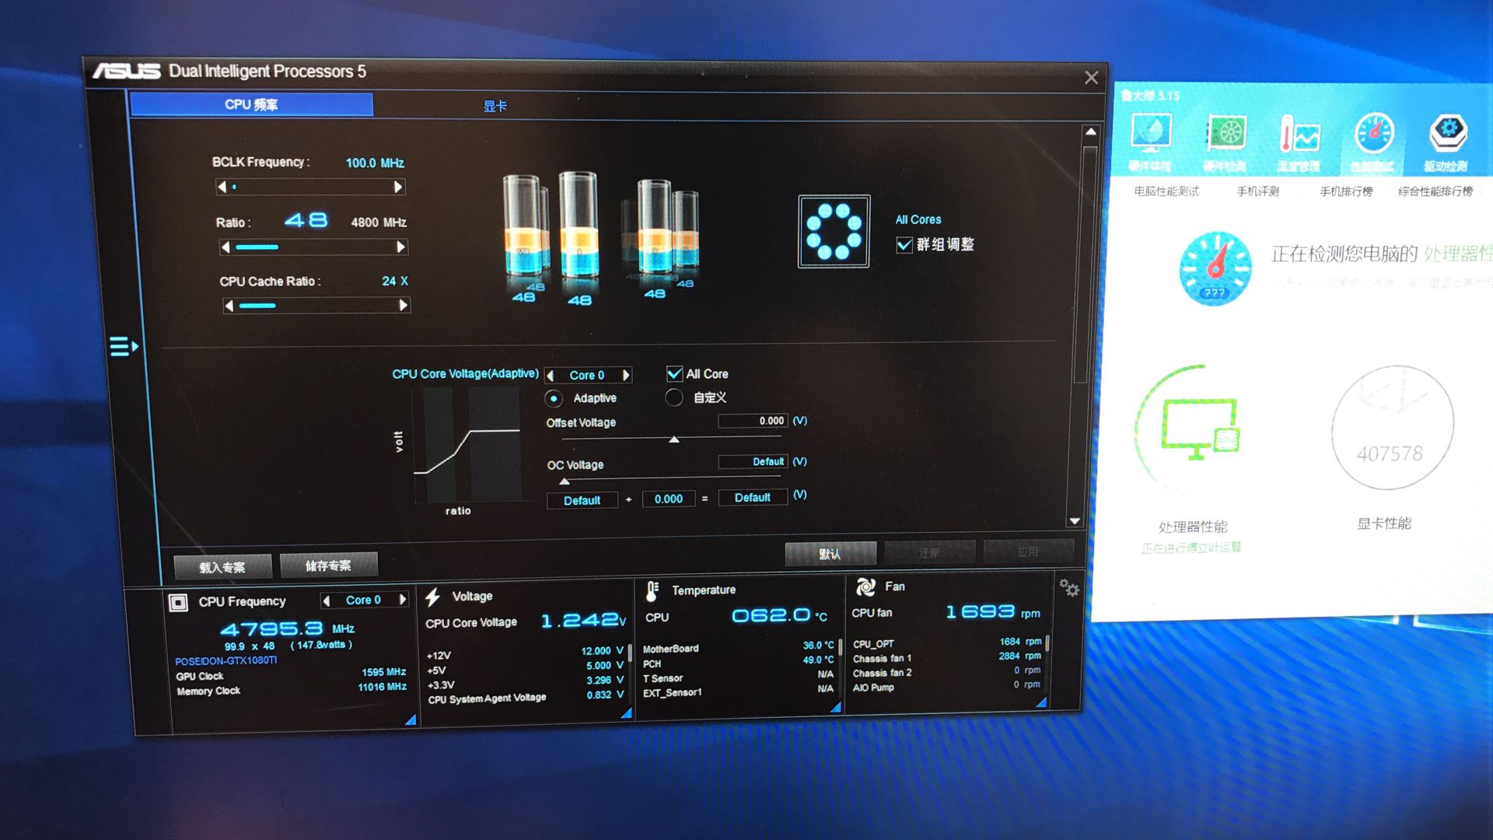
Task: Open 性能测试 gauge icon in Lu Master
Action: coord(1374,134)
